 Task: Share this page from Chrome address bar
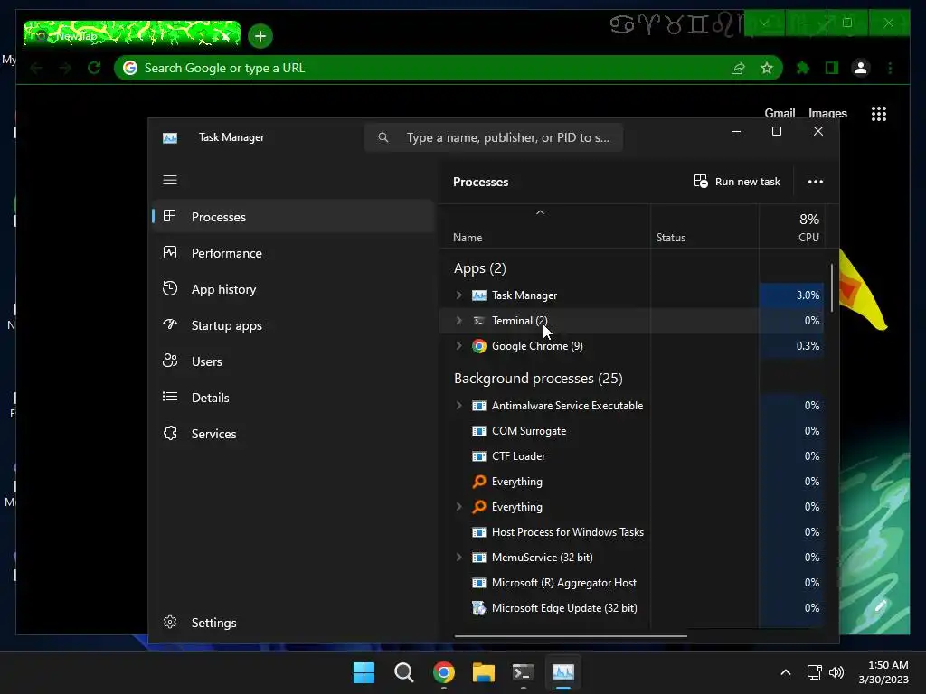[x=738, y=69]
